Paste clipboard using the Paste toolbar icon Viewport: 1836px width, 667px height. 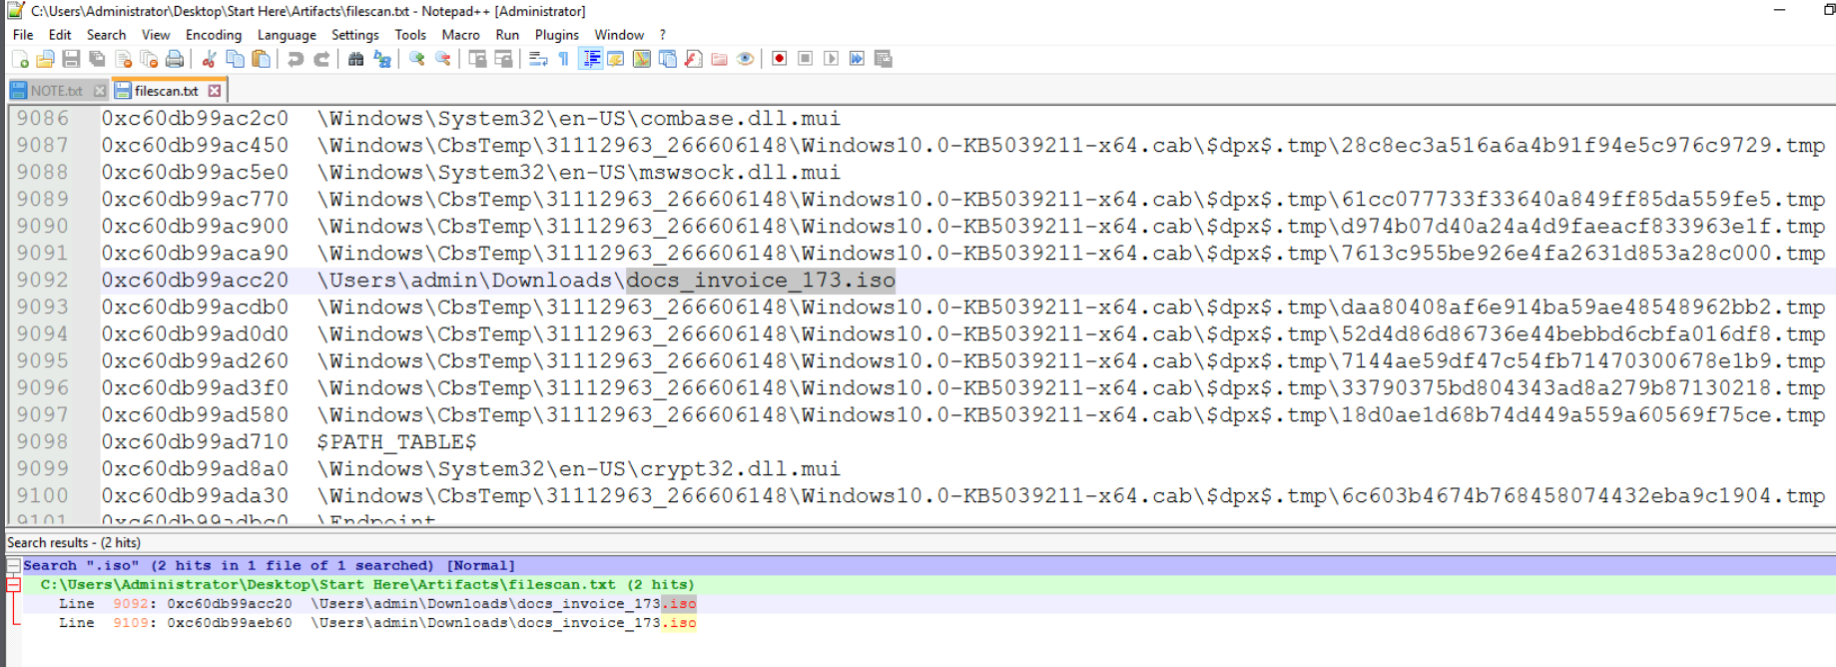(261, 59)
